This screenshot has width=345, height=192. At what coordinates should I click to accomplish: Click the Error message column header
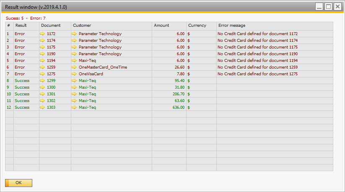[275, 26]
